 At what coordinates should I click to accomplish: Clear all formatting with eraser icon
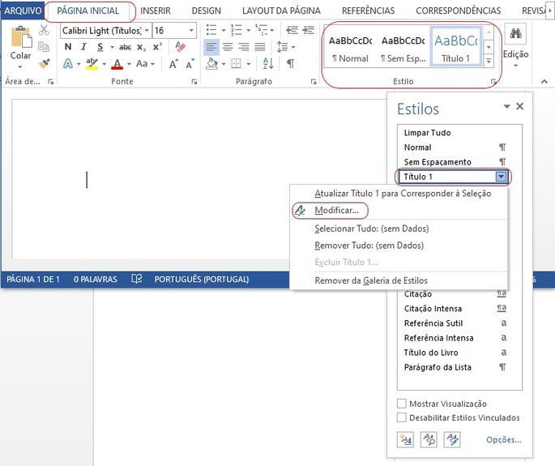(x=180, y=46)
